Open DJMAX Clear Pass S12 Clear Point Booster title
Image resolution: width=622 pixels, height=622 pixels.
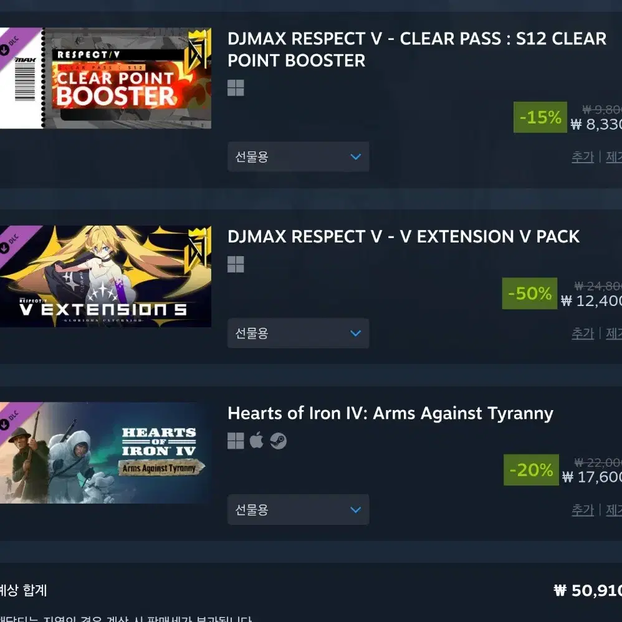(417, 50)
